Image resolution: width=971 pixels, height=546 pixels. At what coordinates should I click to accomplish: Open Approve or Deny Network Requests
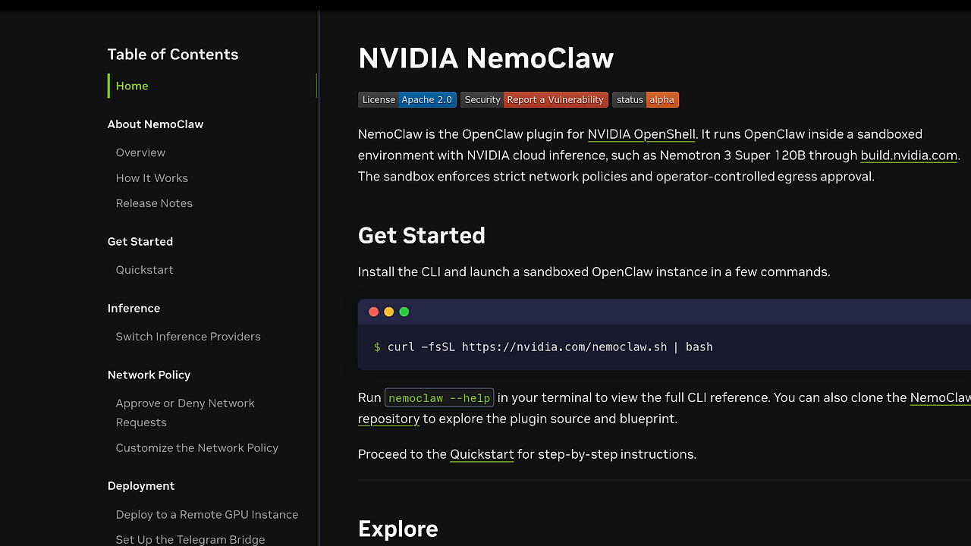185,413
